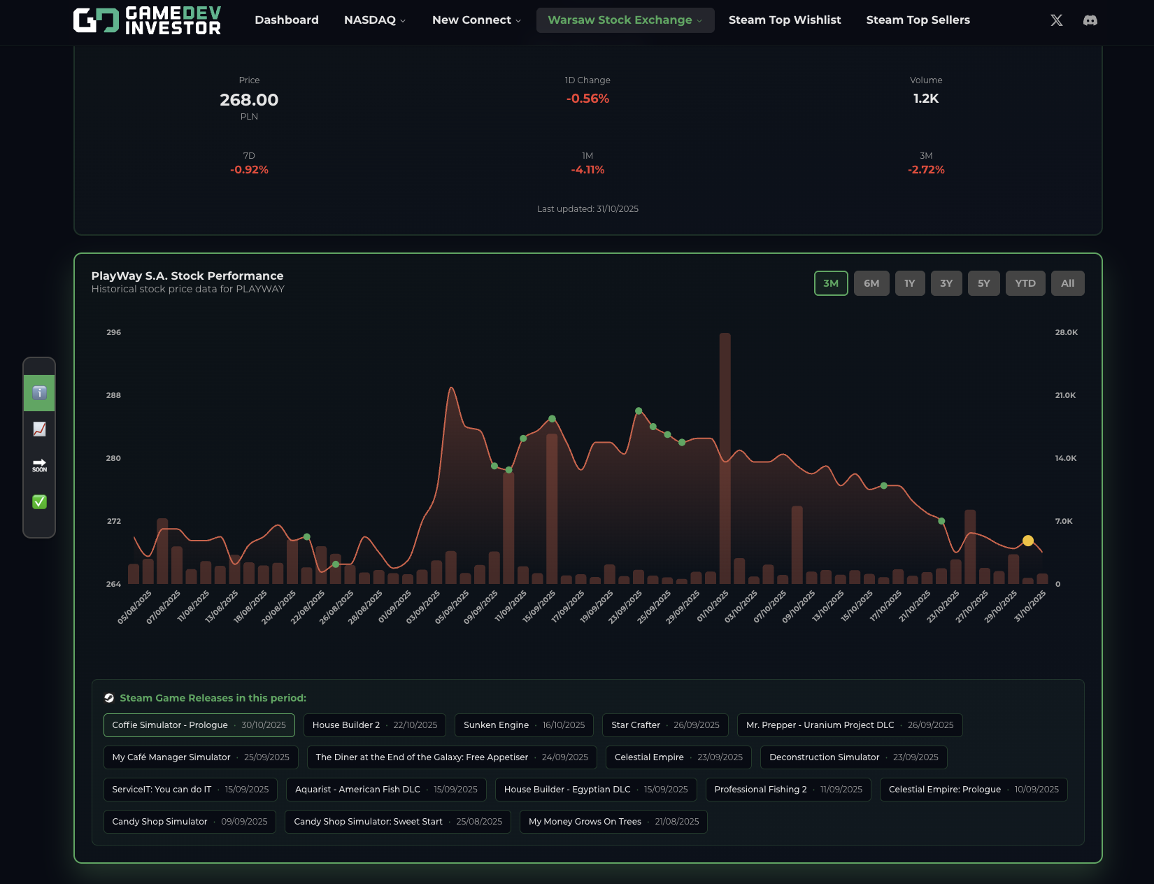
Task: Go to the Dashboard page
Action: [x=287, y=20]
